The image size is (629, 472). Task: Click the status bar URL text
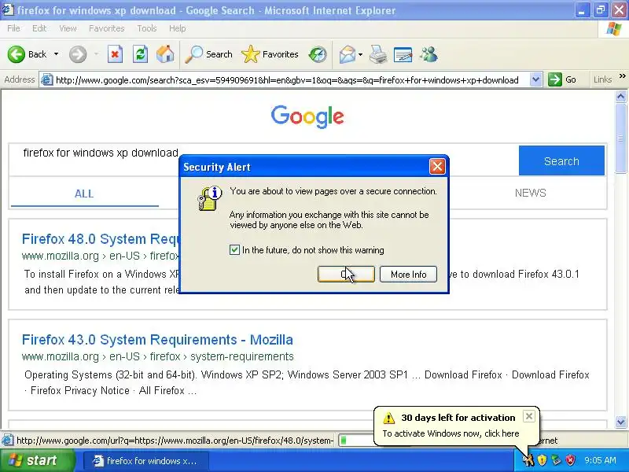click(x=175, y=441)
